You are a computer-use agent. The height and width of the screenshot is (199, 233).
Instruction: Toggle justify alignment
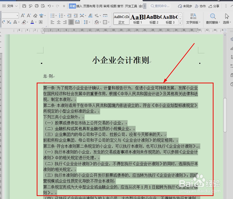pyautogui.click(x=71, y=23)
